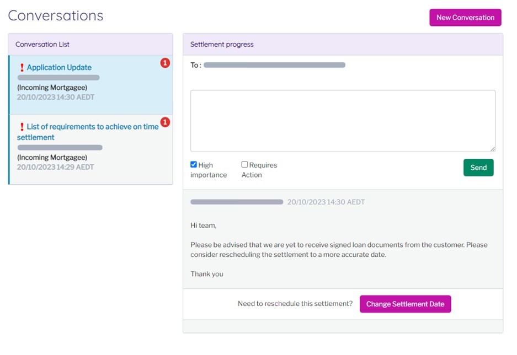The width and height of the screenshot is (517, 355).
Task: Click the Change Settlement Date button
Action: tap(405, 304)
